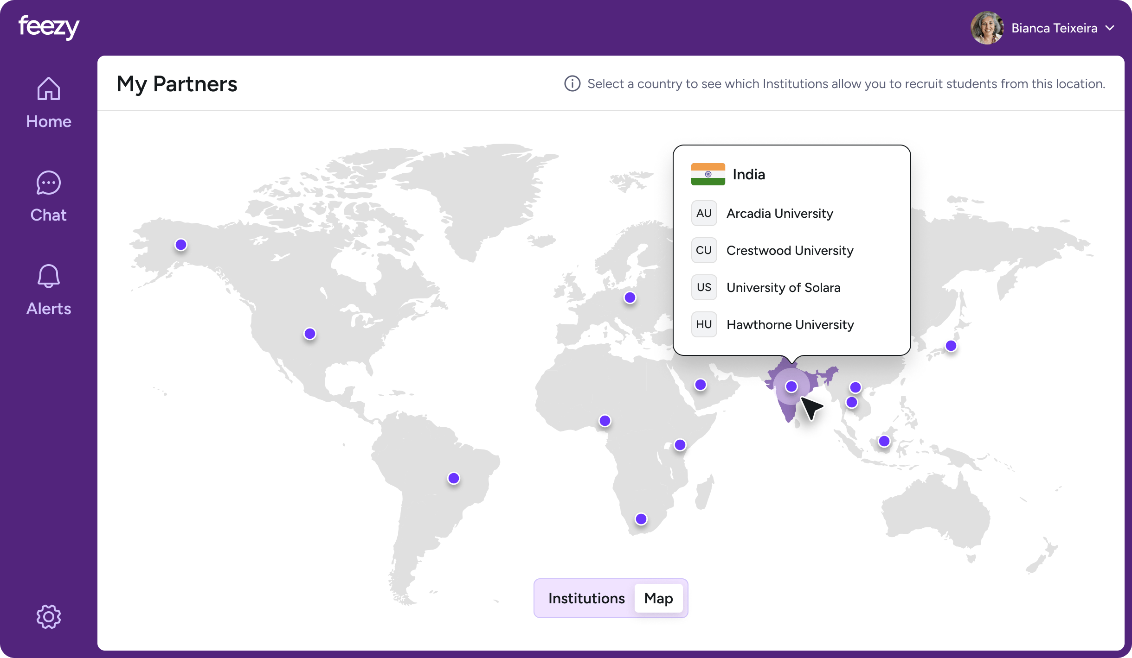Select the Alaska map marker
This screenshot has height=658, width=1132.
tap(181, 245)
